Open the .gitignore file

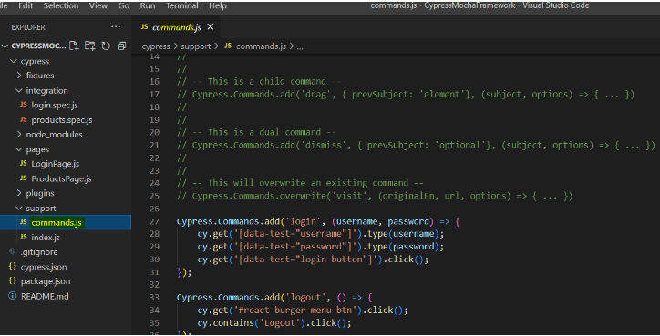[x=39, y=252]
